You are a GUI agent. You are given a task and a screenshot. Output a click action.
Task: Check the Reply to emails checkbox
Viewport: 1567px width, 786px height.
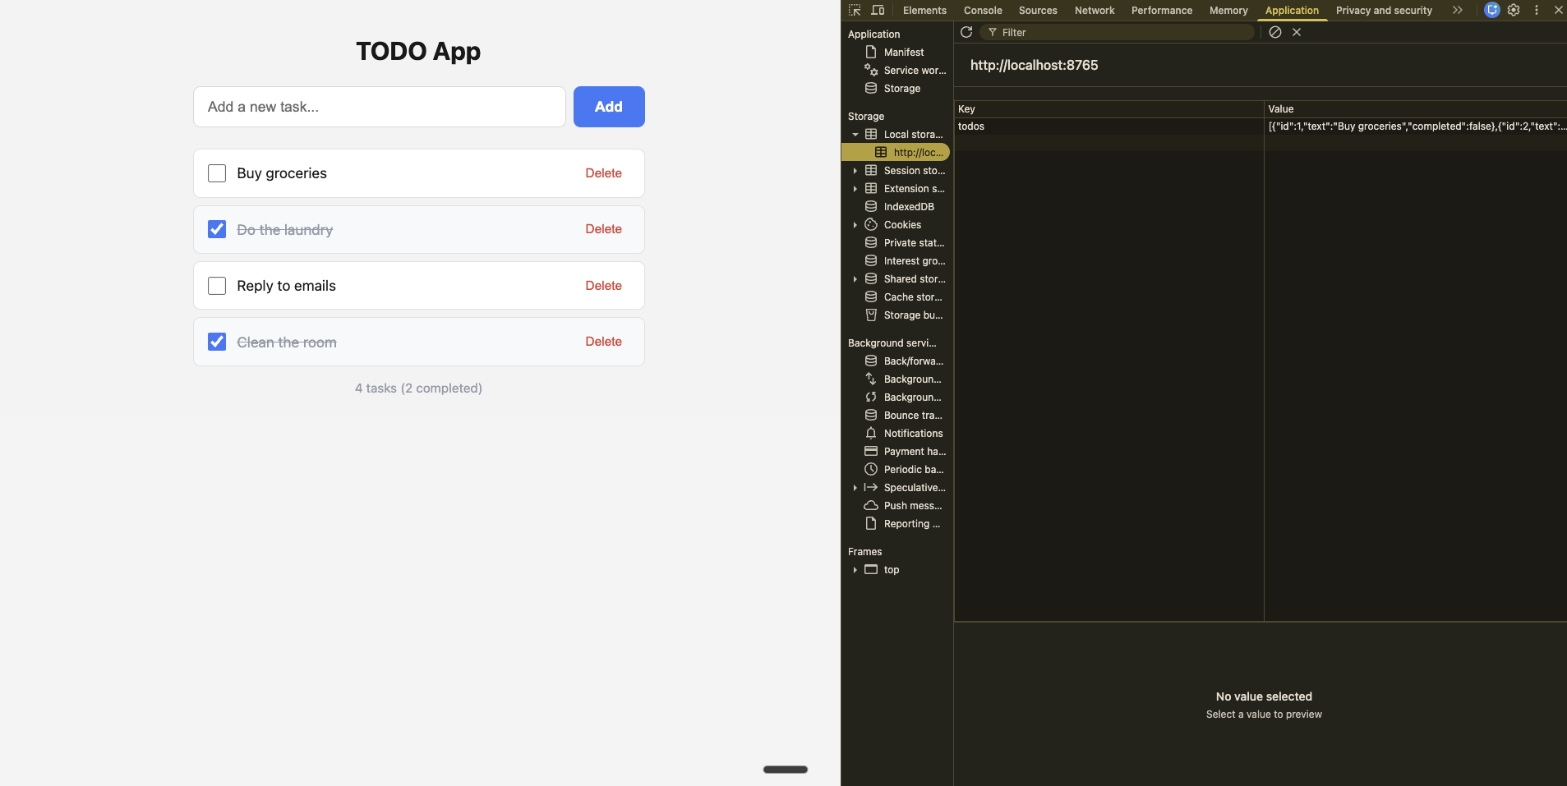(217, 286)
